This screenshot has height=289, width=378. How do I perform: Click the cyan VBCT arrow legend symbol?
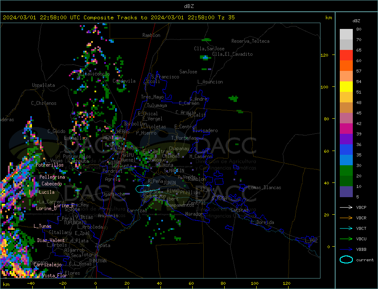[346, 228]
